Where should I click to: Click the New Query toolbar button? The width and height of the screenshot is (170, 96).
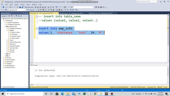(x=29, y=7)
